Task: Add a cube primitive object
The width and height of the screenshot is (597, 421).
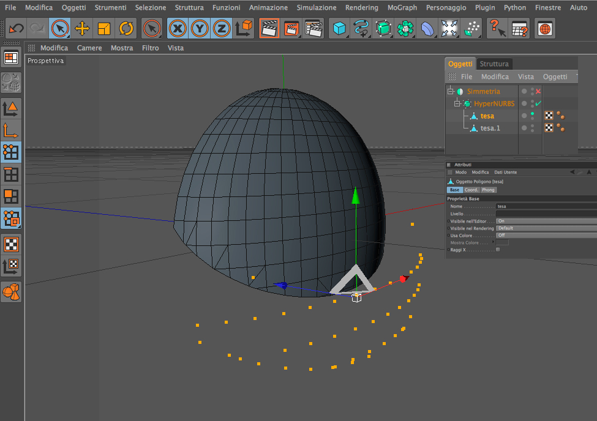Action: (x=339, y=28)
